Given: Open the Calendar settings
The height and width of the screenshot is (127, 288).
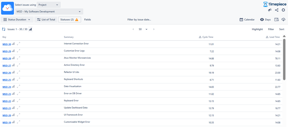Looking at the screenshot, I should 247,20.
